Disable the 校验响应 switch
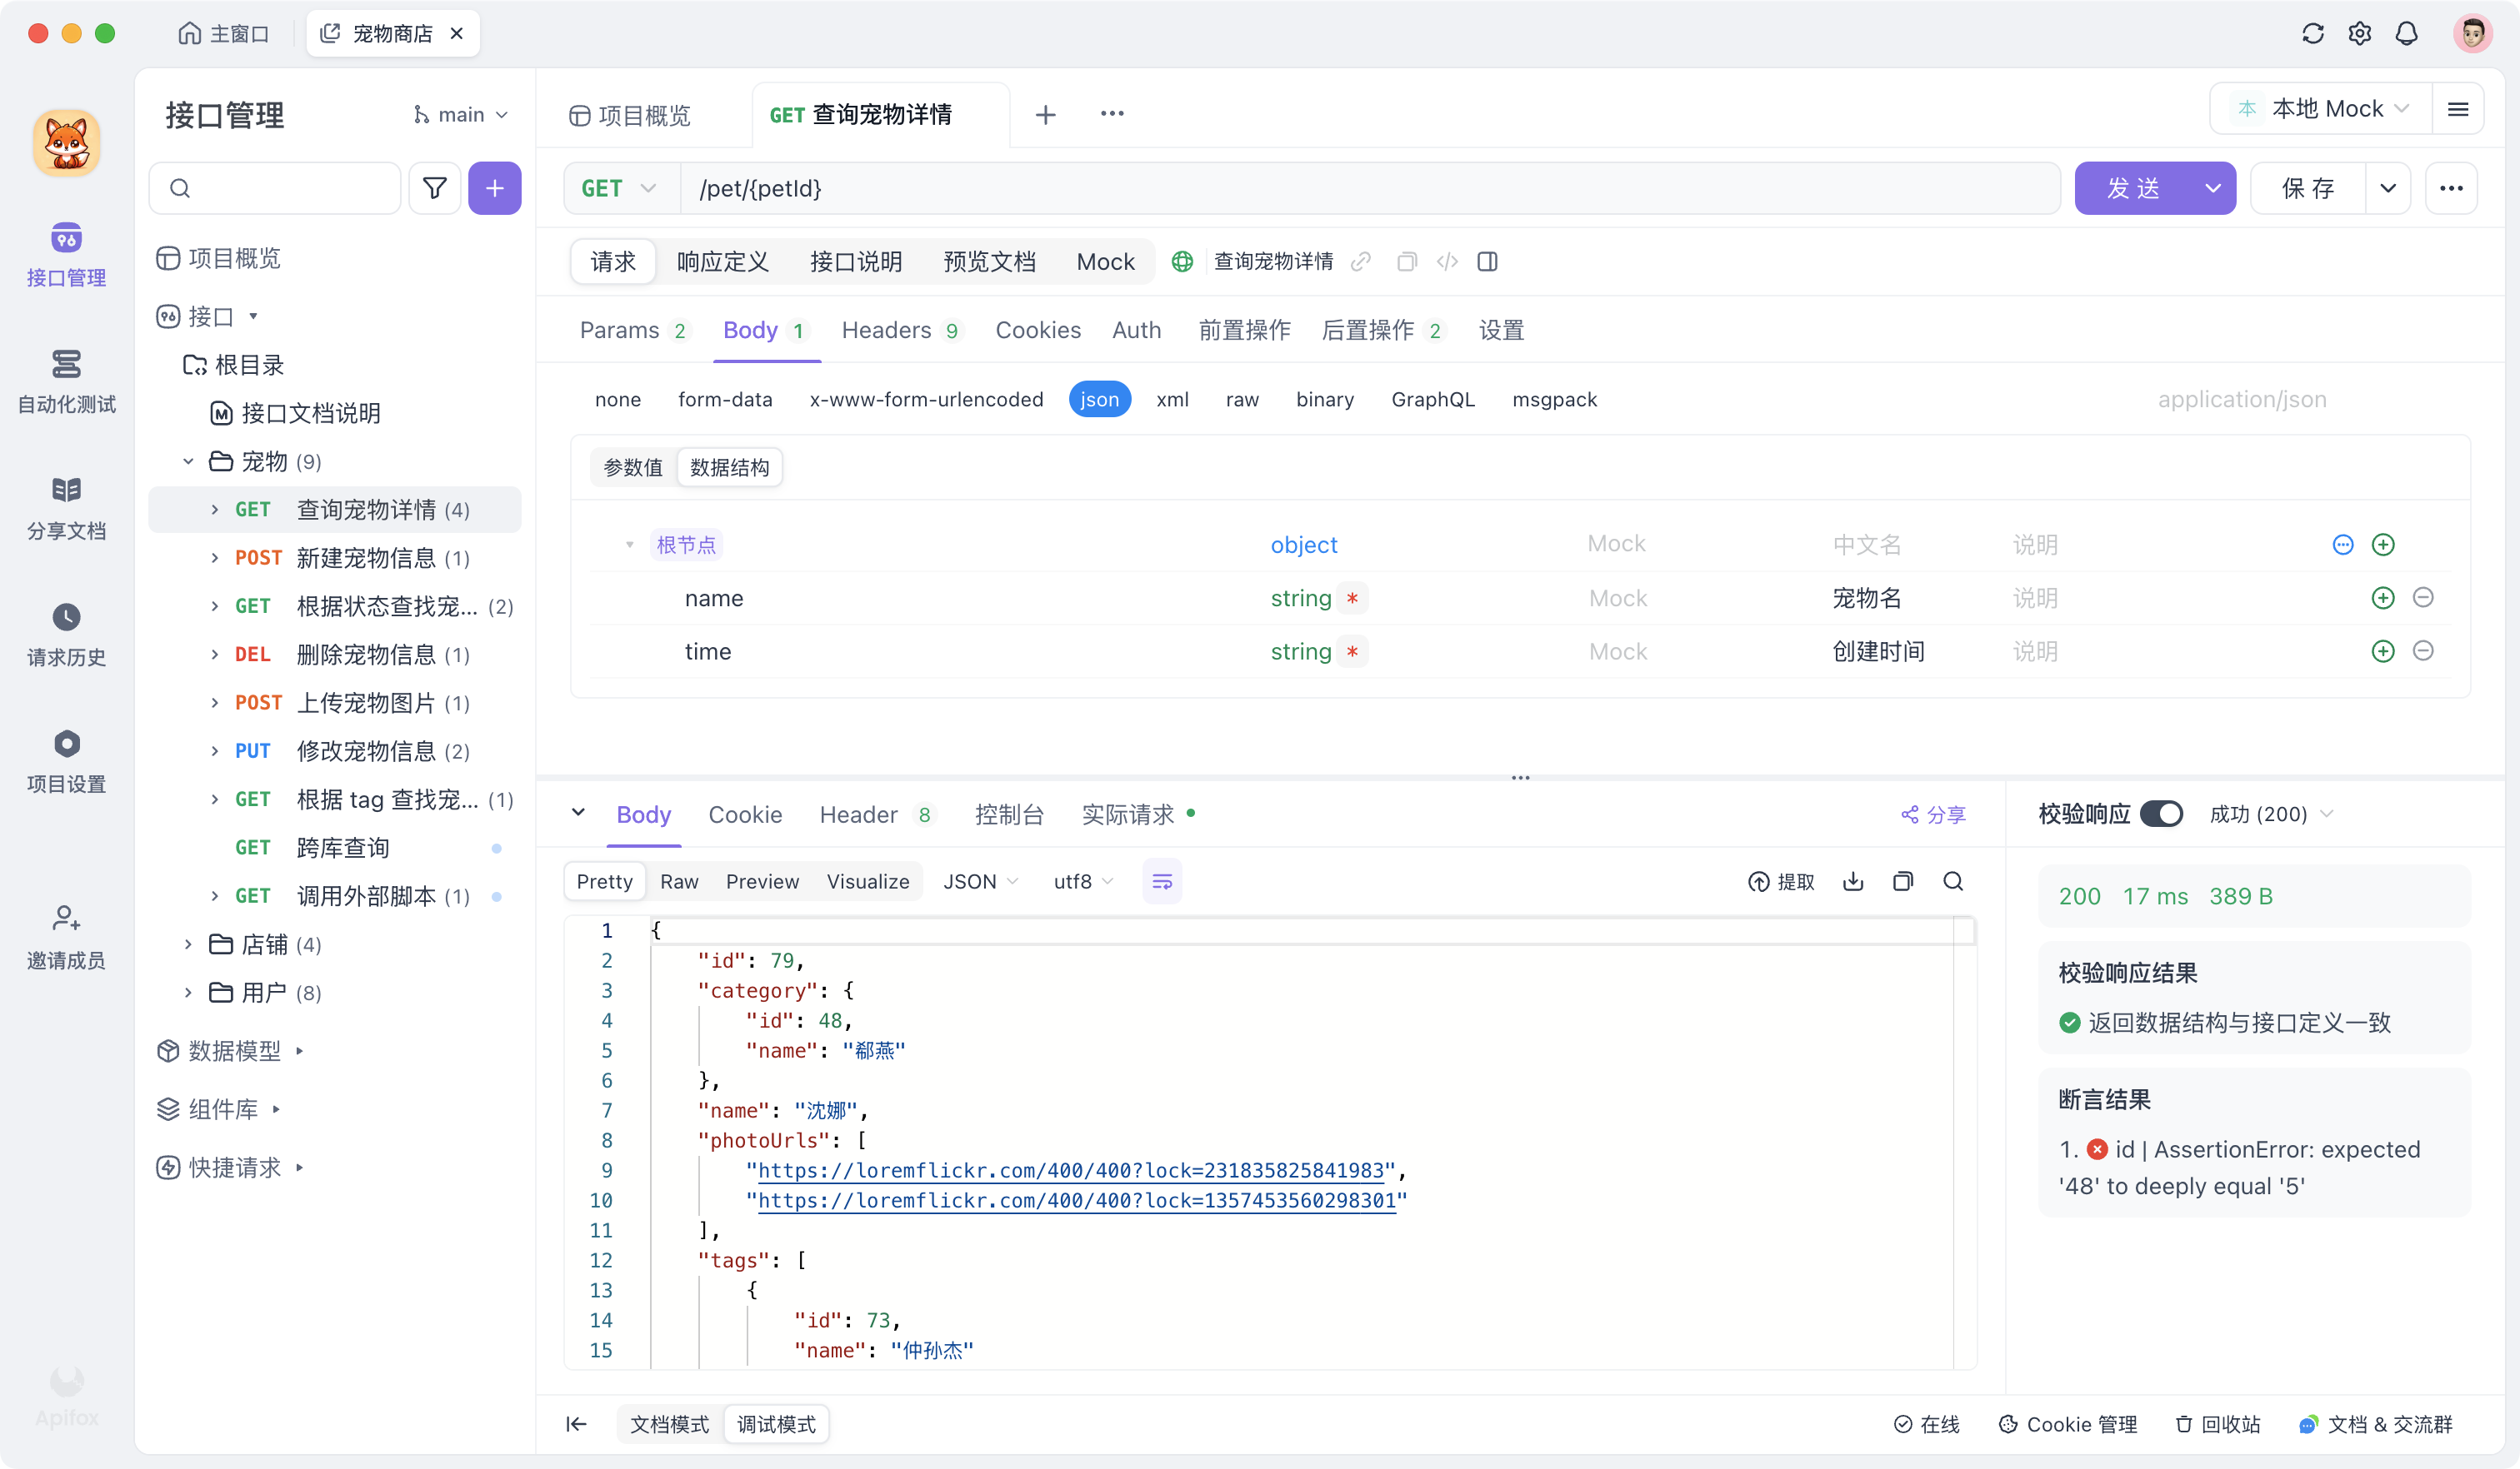Viewport: 2520px width, 1469px height. [x=2163, y=814]
